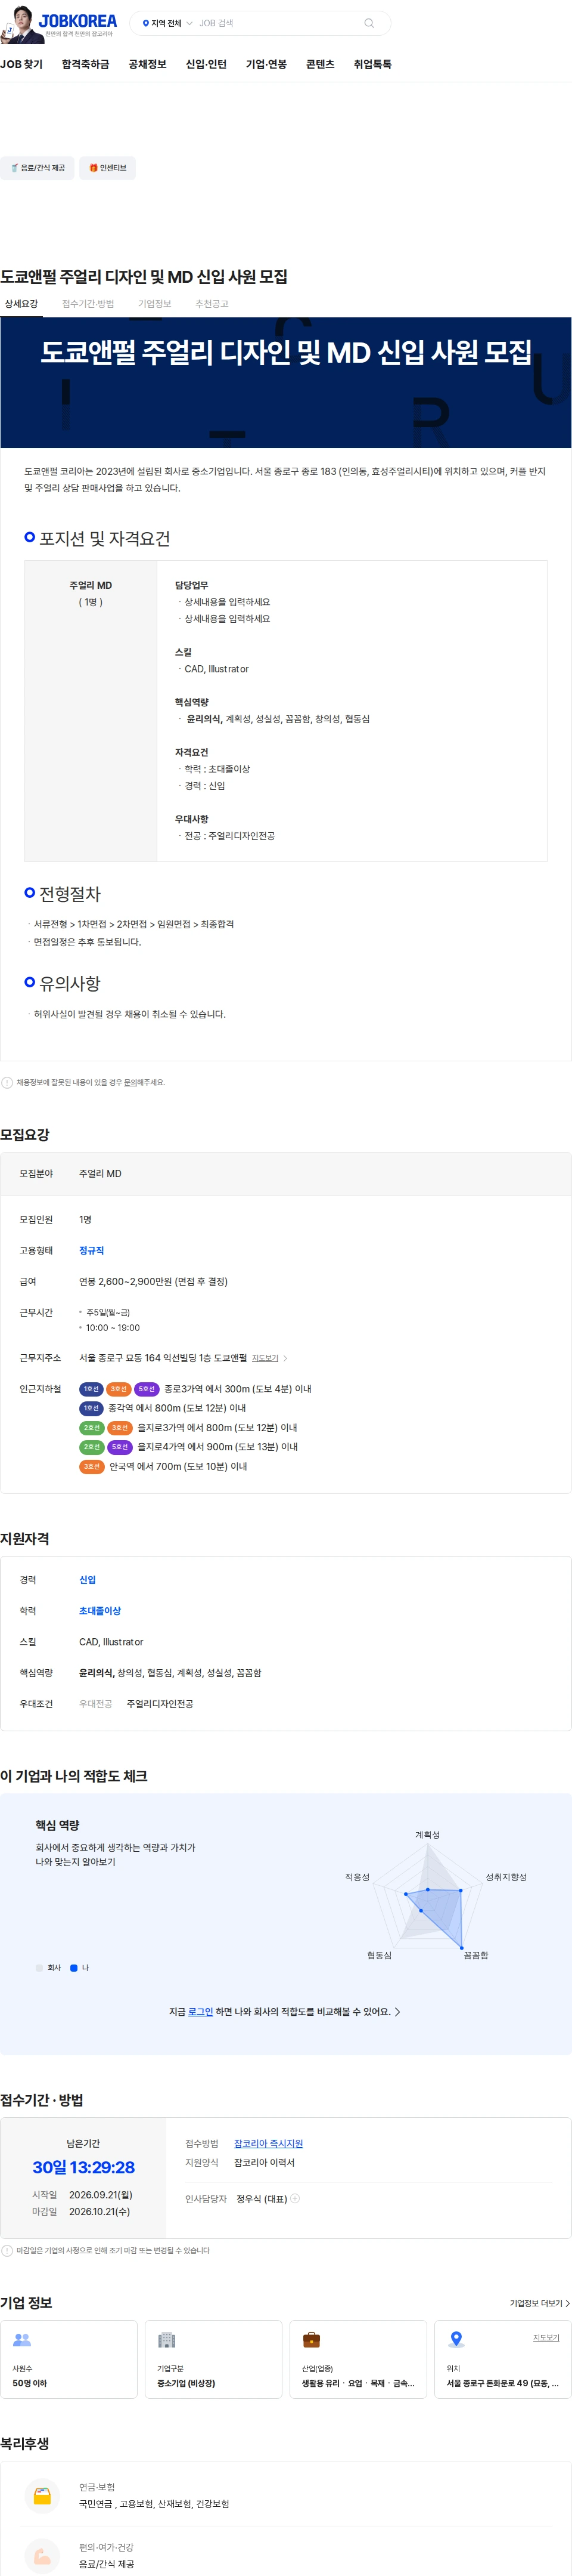Viewport: 572px width, 2576px height.
Task: Open the JOB 찾기 menu
Action: click(21, 64)
